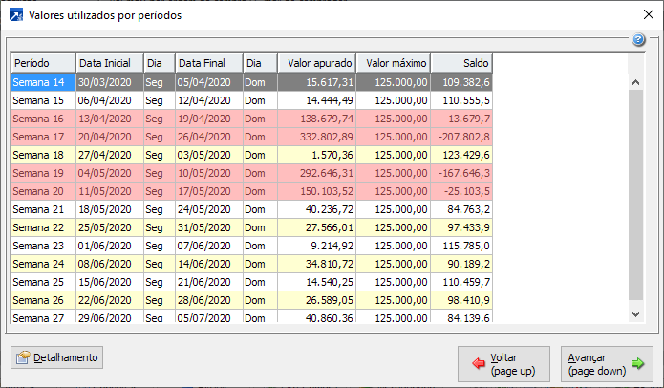This screenshot has height=388, width=664.
Task: Select the Semana 24 row
Action: click(x=251, y=265)
